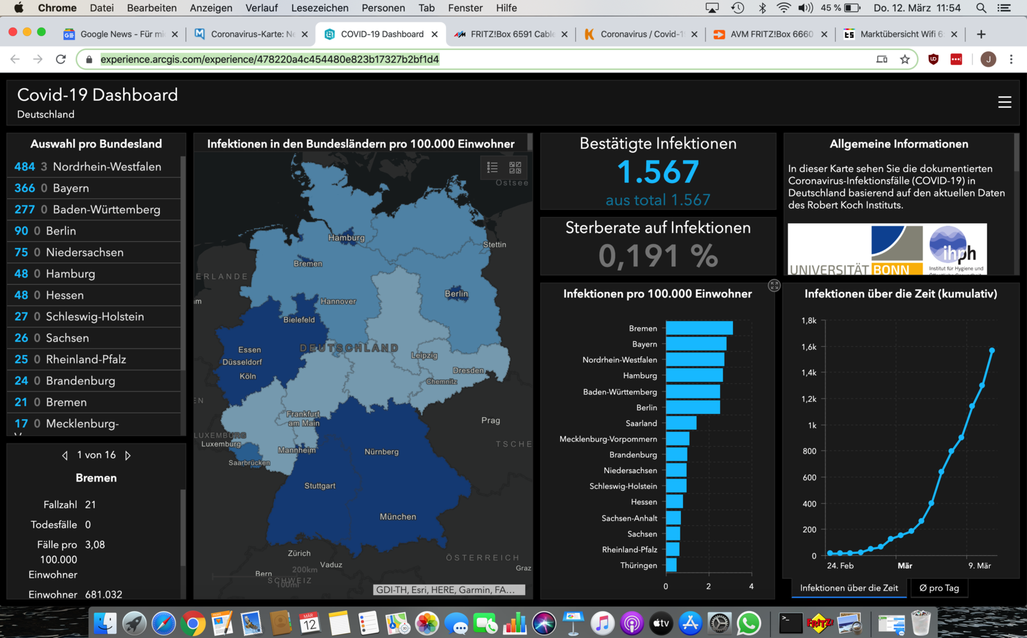Open WhatsApp from the dock
This screenshot has height=638, width=1027.
[x=748, y=623]
